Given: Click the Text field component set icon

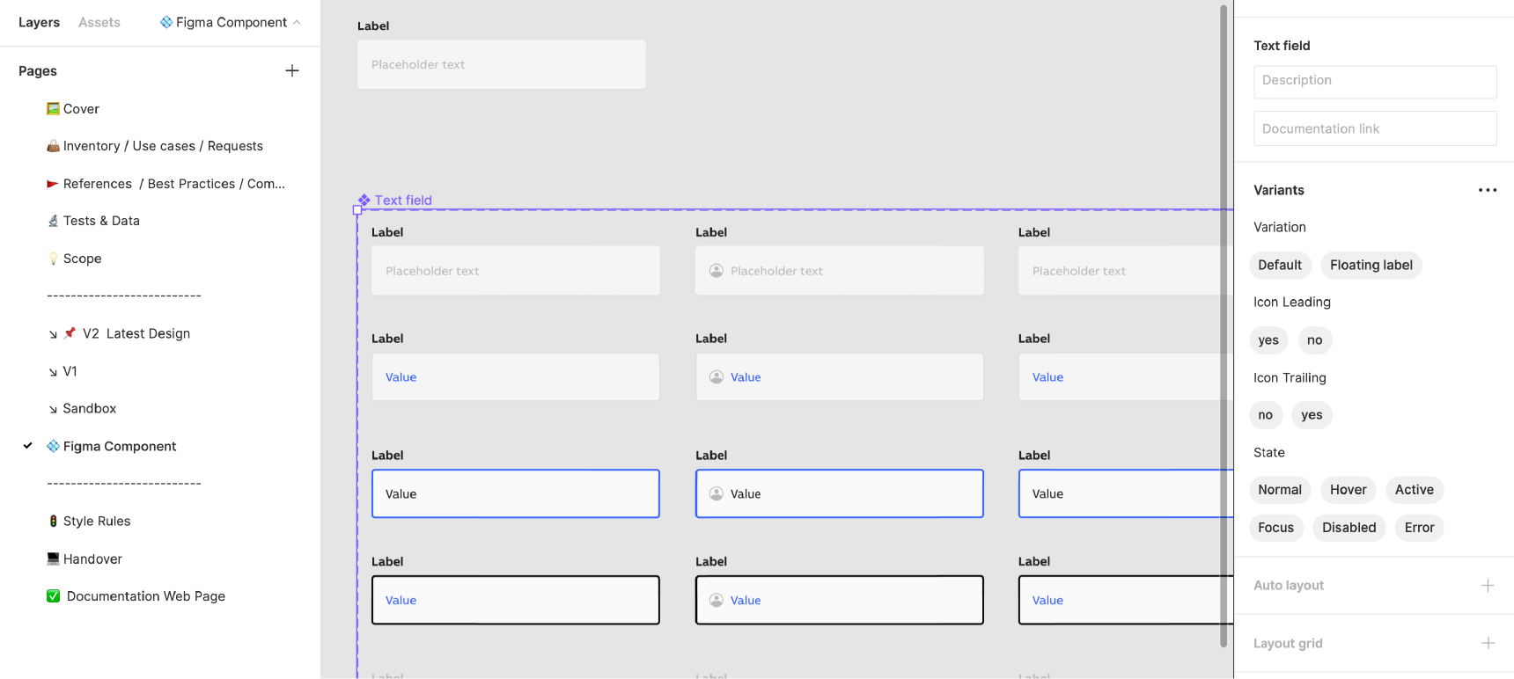Looking at the screenshot, I should 364,201.
